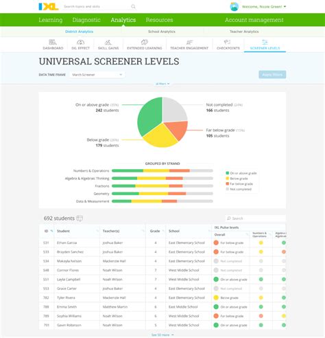Open the Teacher(s) column filter dropdown
This screenshot has height=338, width=325.
coord(143,231)
